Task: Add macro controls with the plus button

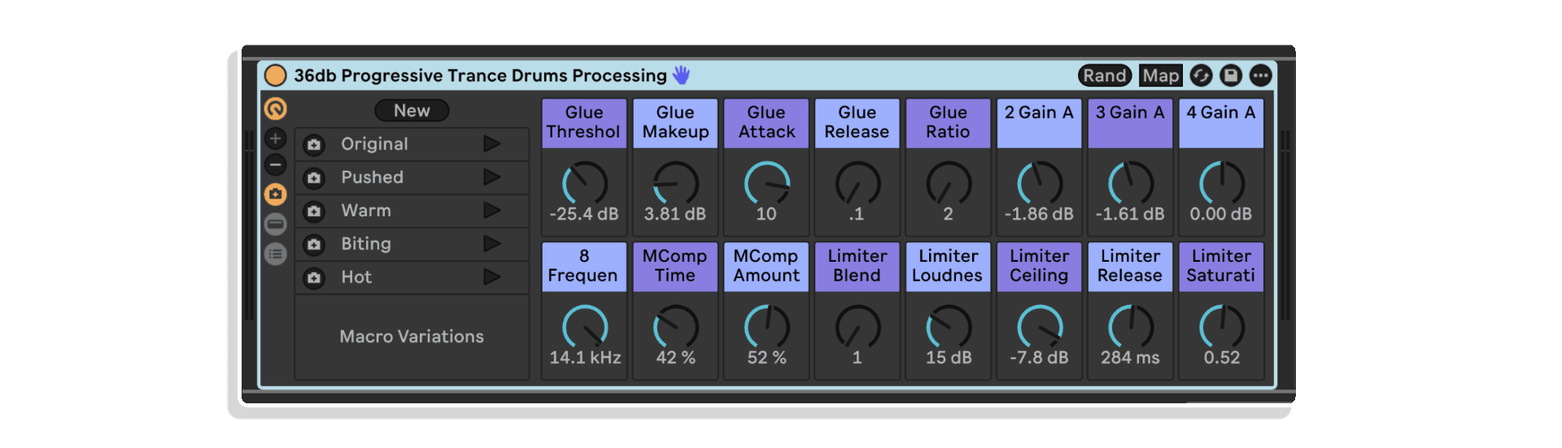Action: point(276,138)
